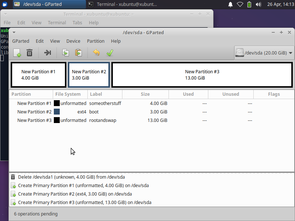Viewport: 295px width, 221px height.
Task: Open the GParted menu
Action: [x=21, y=41]
